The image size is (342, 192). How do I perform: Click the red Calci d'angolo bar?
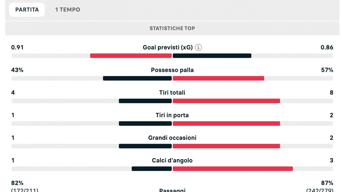pos(233,169)
